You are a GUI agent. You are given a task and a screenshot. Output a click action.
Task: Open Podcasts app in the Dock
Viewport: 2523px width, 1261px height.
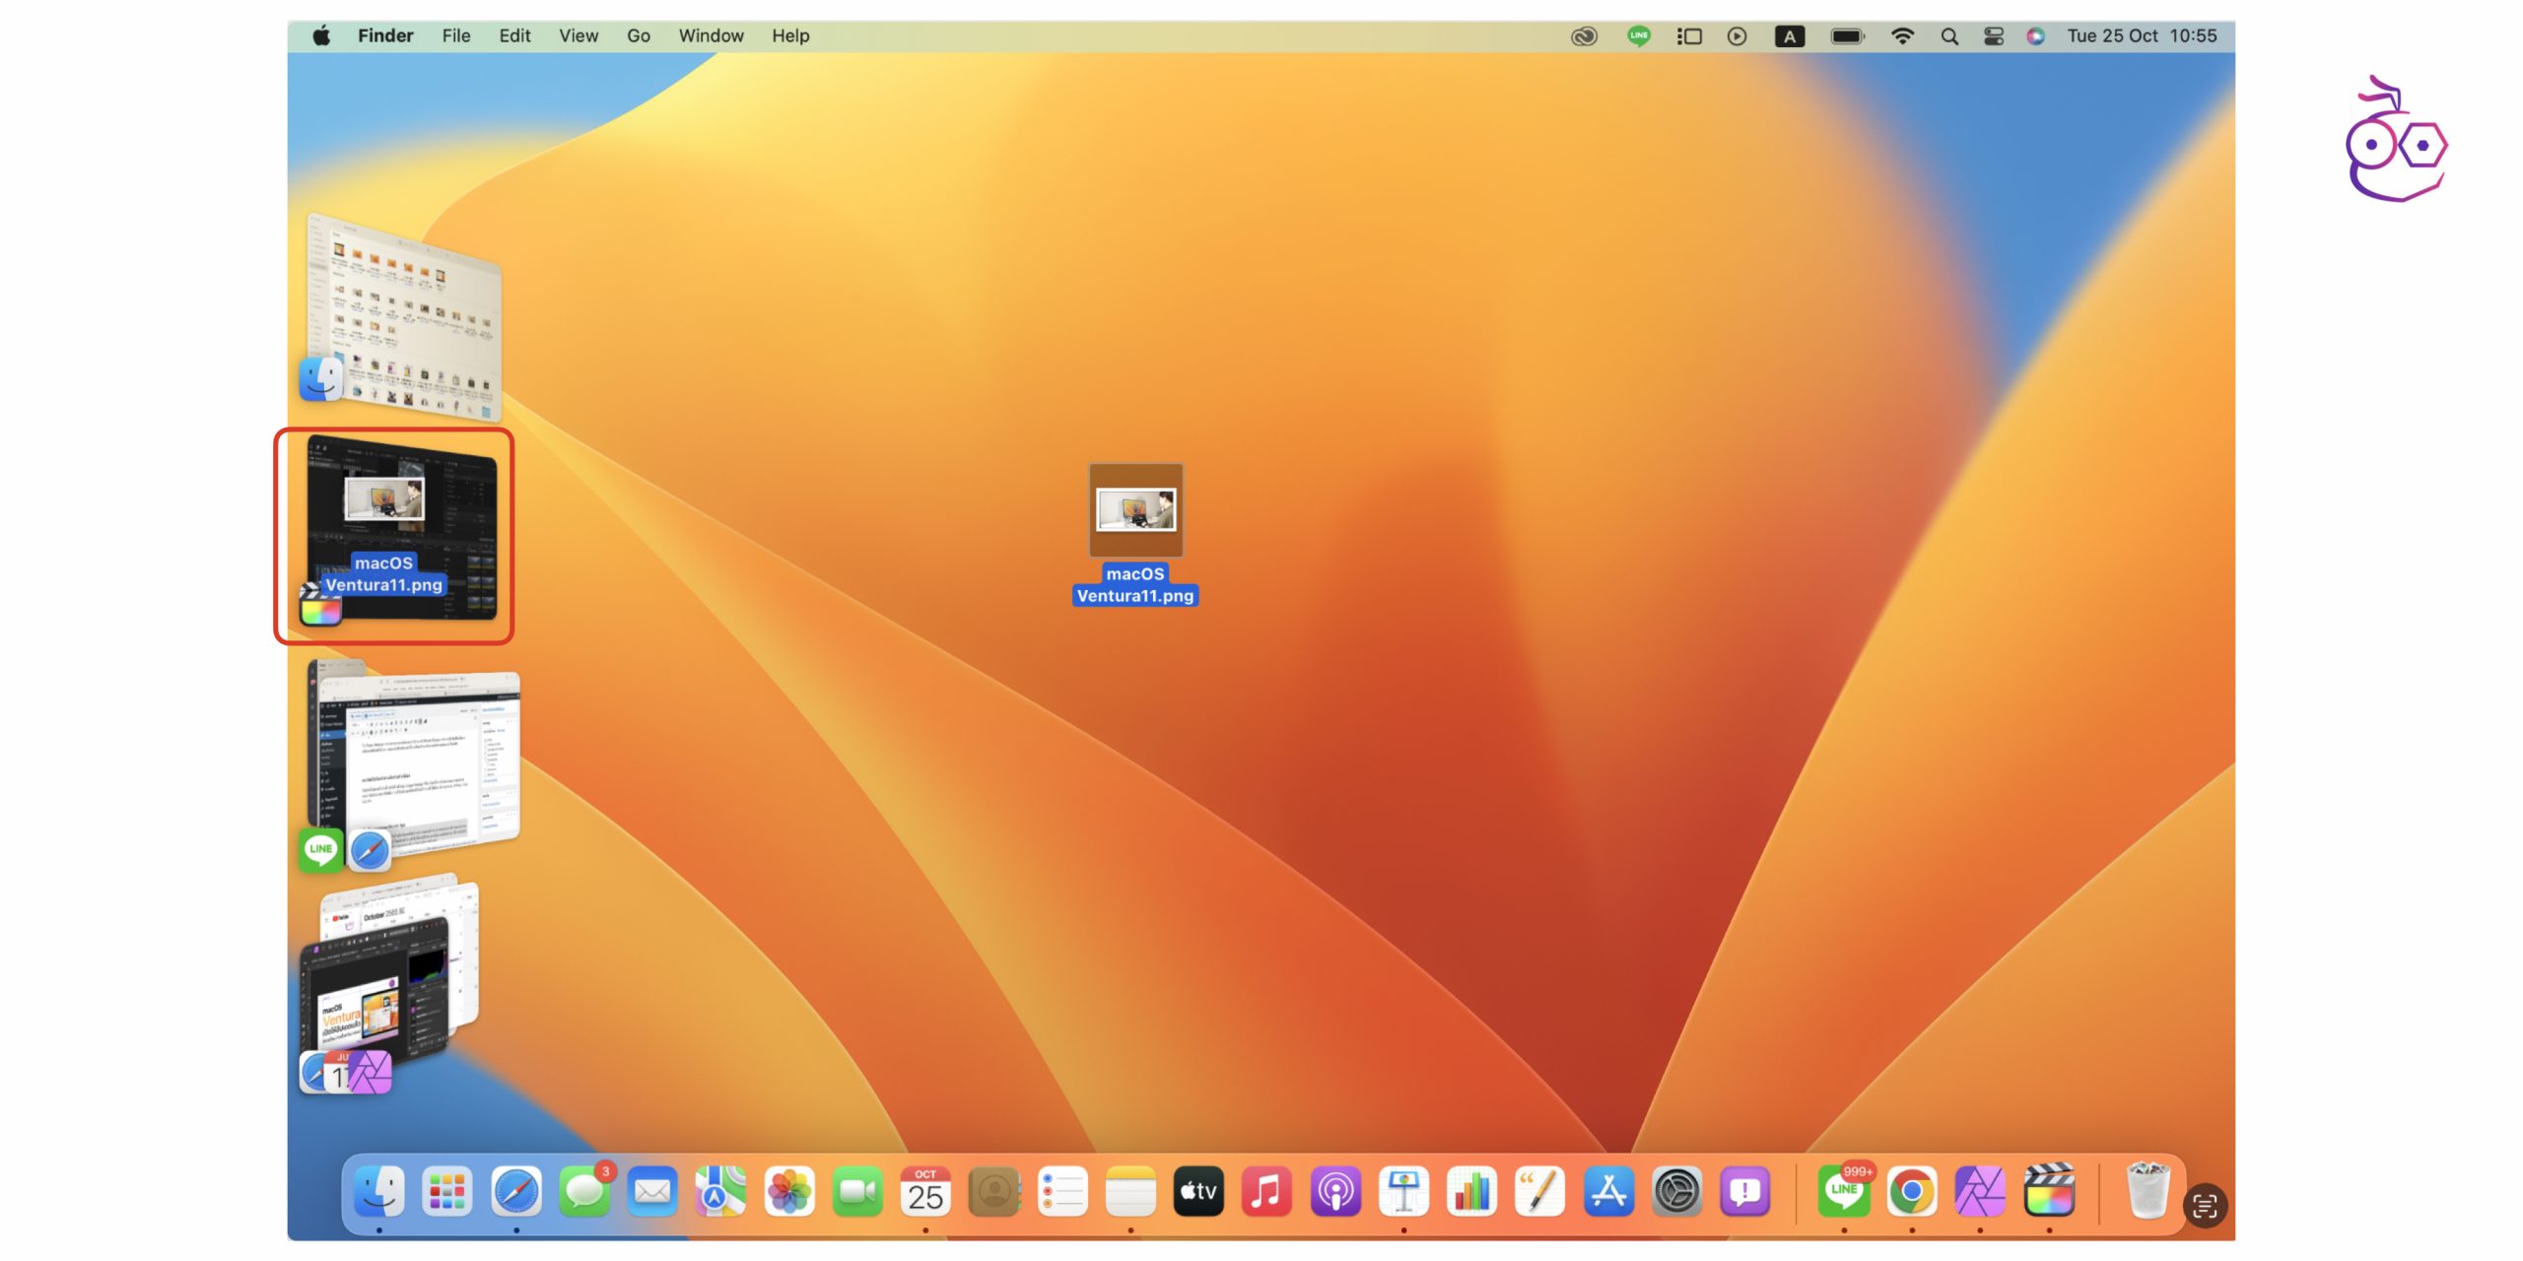tap(1335, 1193)
